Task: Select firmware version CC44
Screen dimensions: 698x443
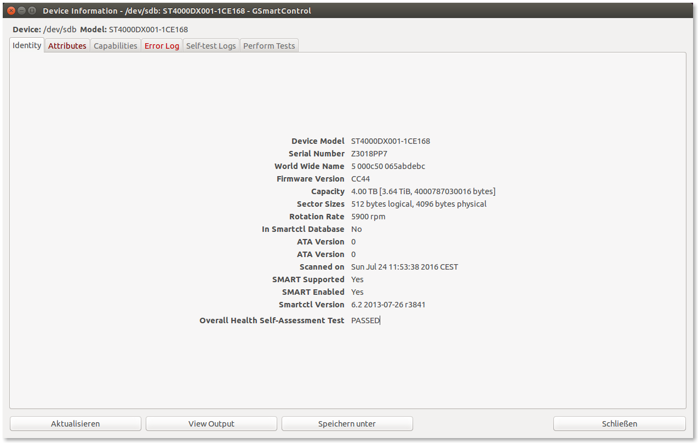Action: click(361, 179)
